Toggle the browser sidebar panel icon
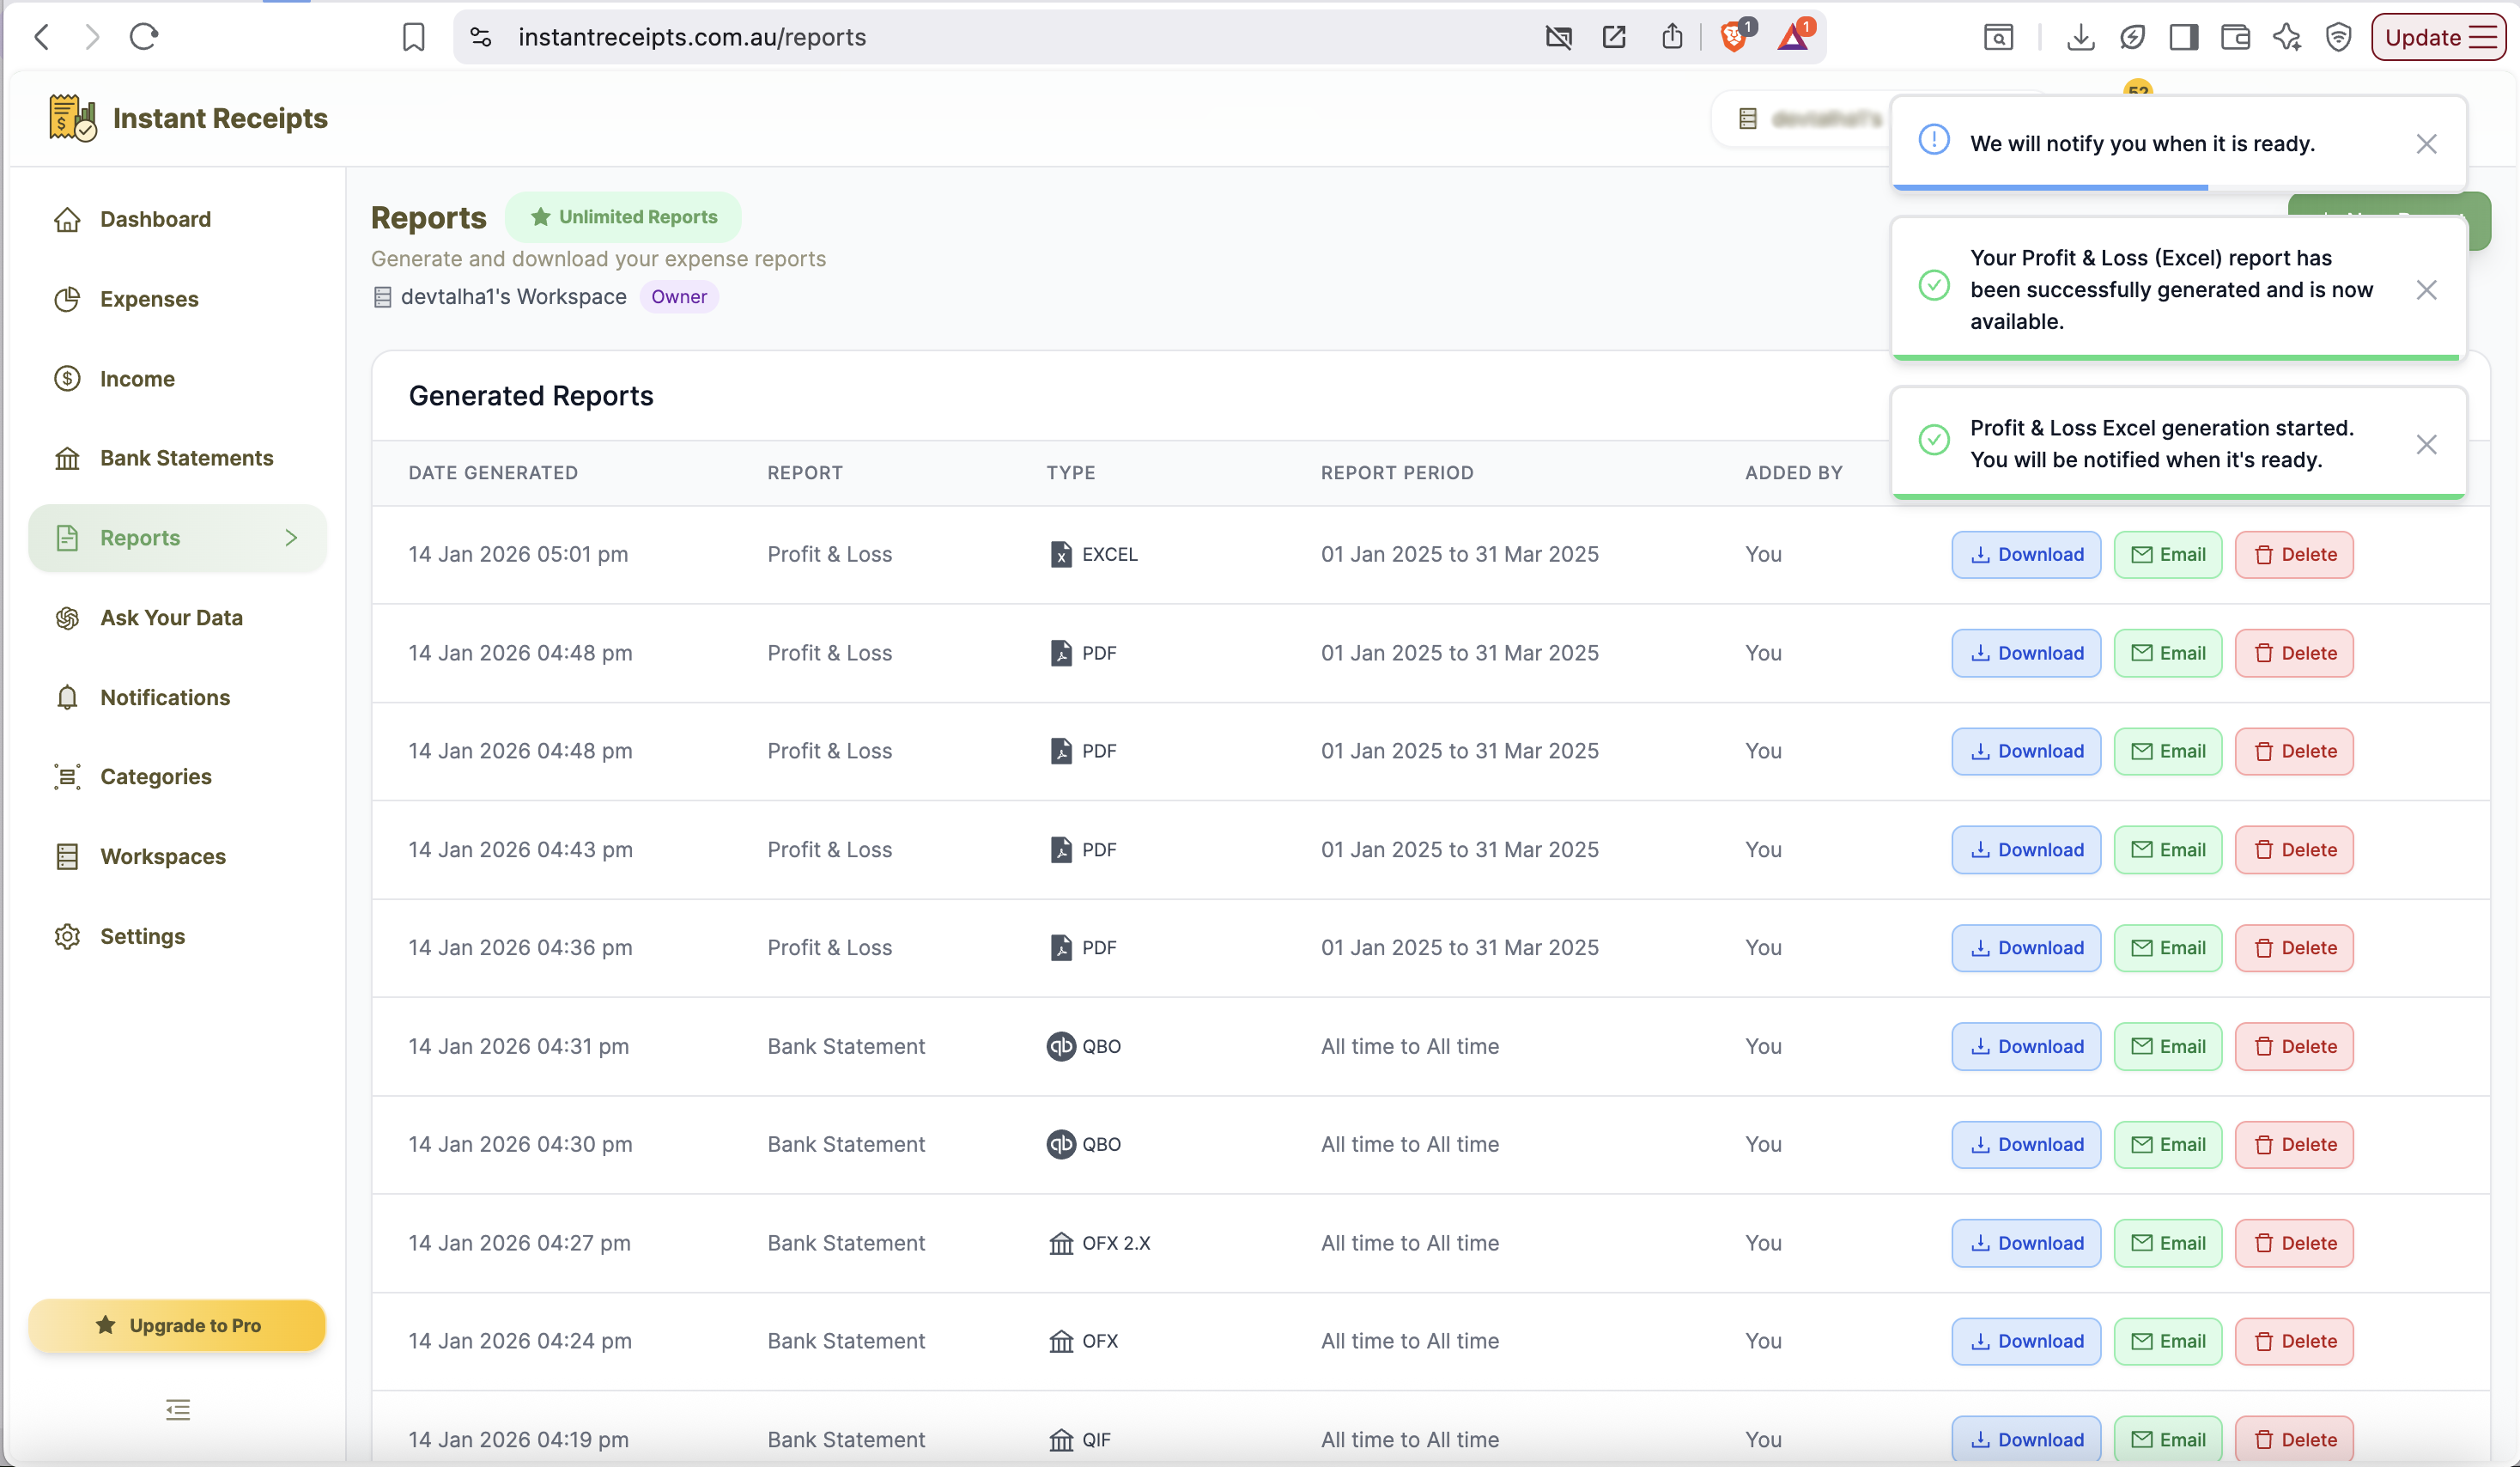2520x1467 pixels. [2183, 37]
